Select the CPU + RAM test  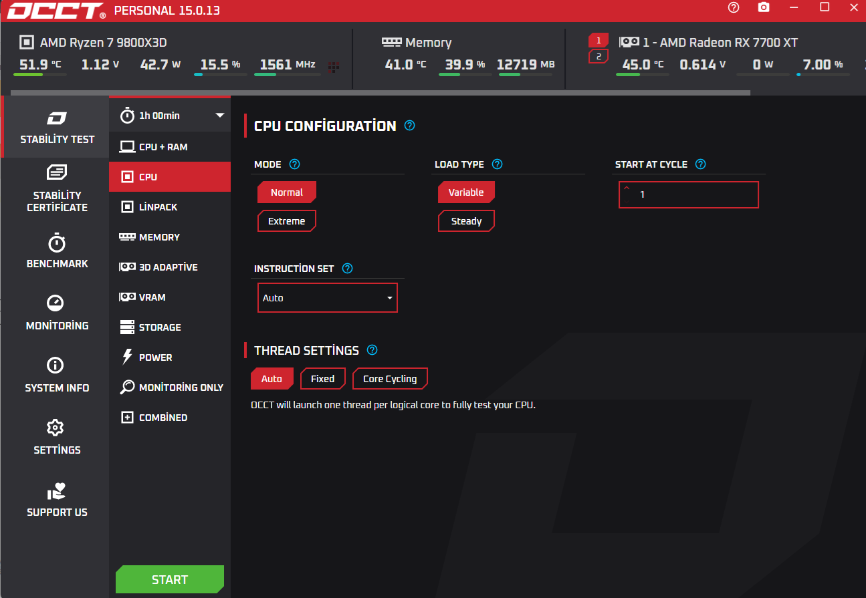(x=170, y=147)
